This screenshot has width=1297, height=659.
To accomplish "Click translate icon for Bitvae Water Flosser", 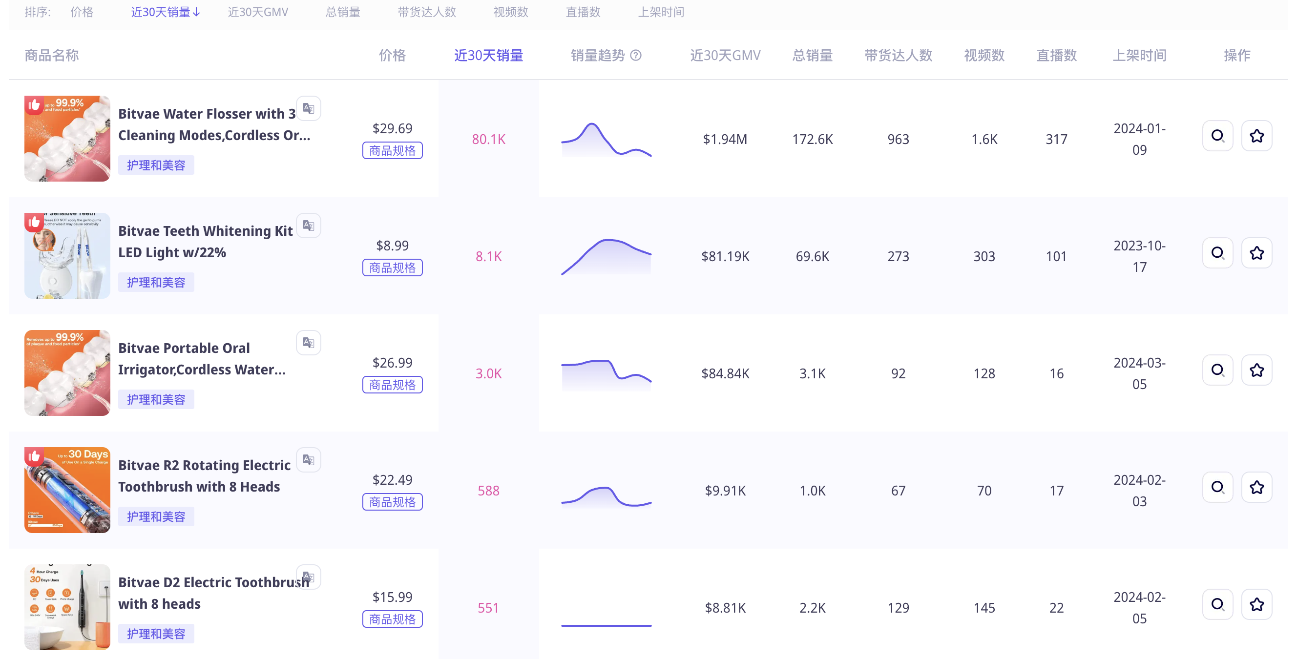I will [x=308, y=108].
